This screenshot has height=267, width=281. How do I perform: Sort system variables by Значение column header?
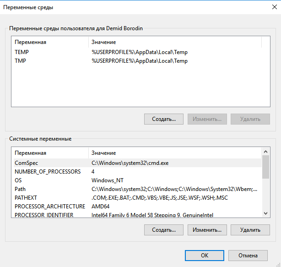point(174,153)
